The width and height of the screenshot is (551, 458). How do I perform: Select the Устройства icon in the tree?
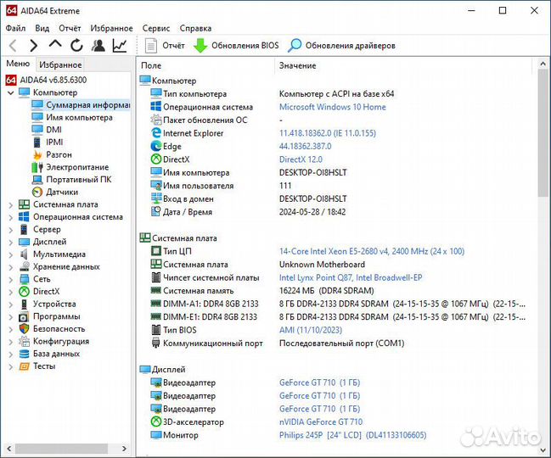[x=24, y=304]
